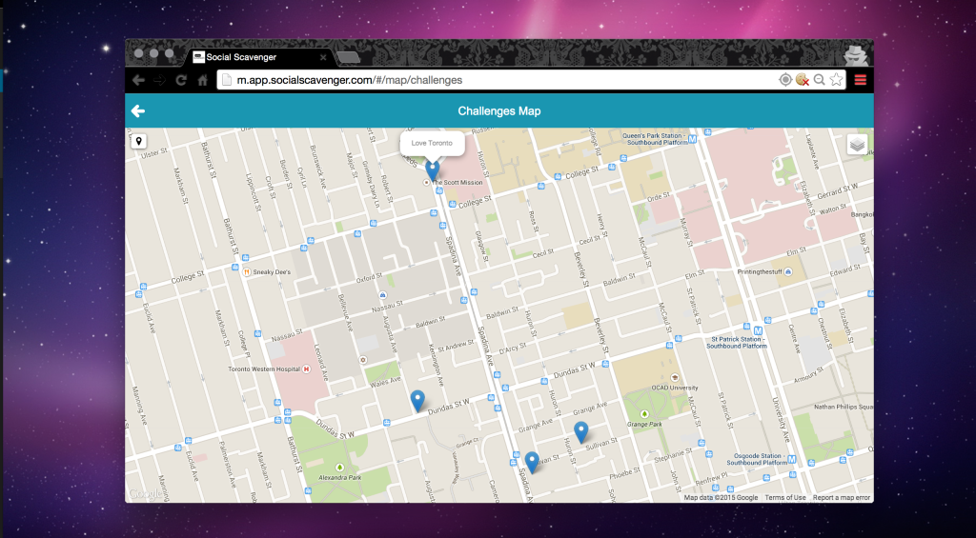Click the Queen's Park Station subway icon
The width and height of the screenshot is (976, 538).
tap(693, 140)
